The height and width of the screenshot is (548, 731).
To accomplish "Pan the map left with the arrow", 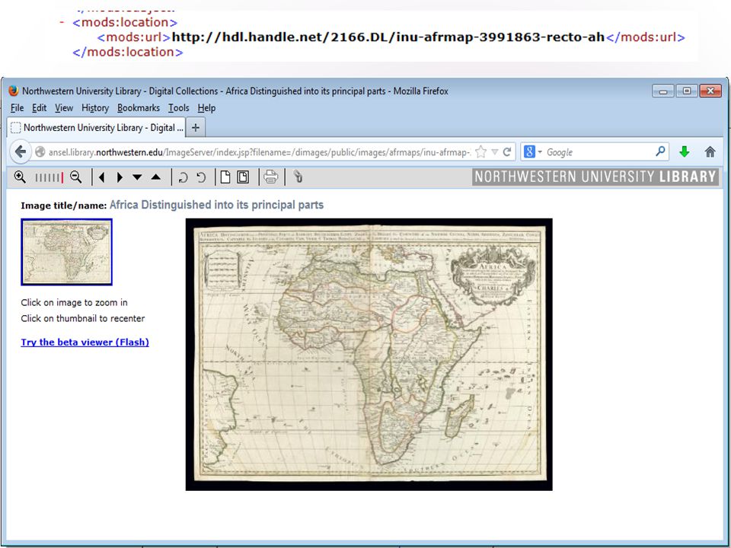I will (x=101, y=177).
